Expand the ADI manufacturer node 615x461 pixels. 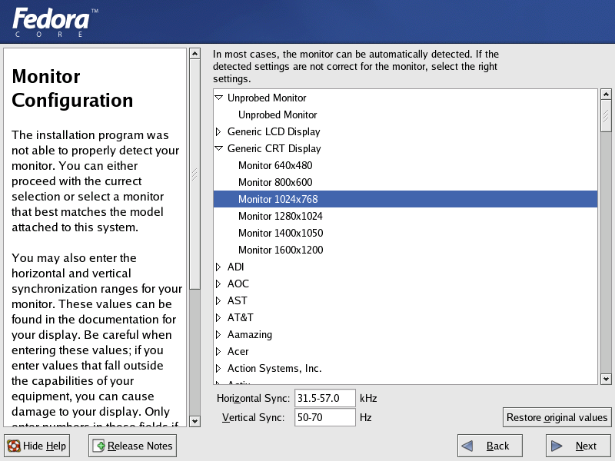(218, 267)
